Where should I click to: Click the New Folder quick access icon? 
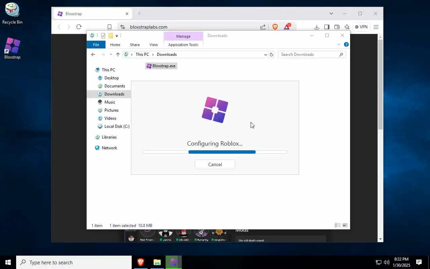coord(110,36)
